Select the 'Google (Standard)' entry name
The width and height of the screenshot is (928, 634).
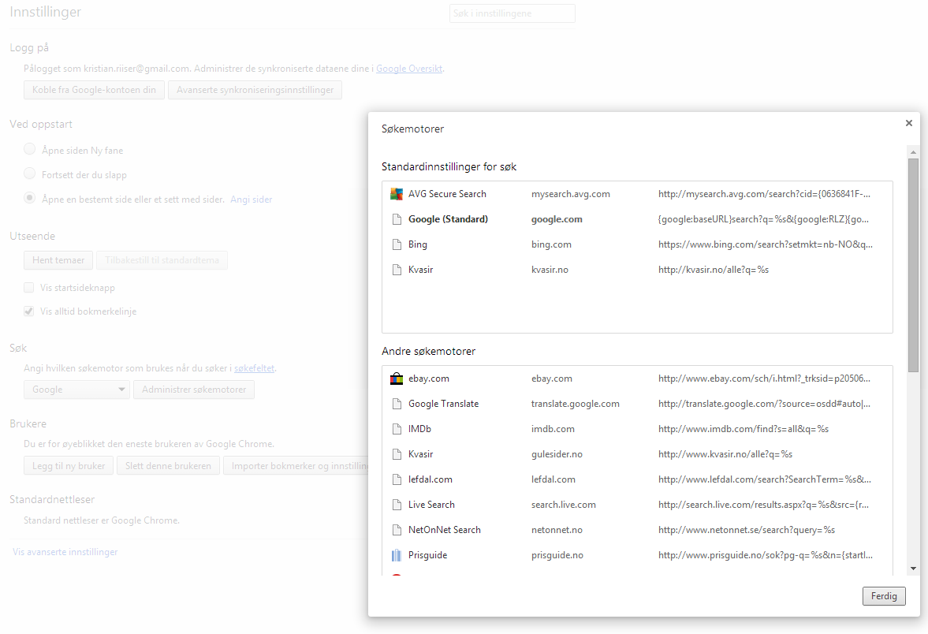(448, 220)
